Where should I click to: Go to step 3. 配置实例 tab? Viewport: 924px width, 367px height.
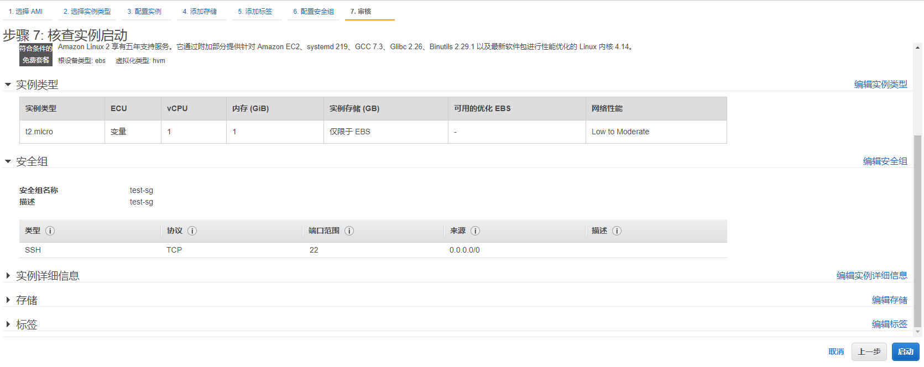tap(144, 12)
